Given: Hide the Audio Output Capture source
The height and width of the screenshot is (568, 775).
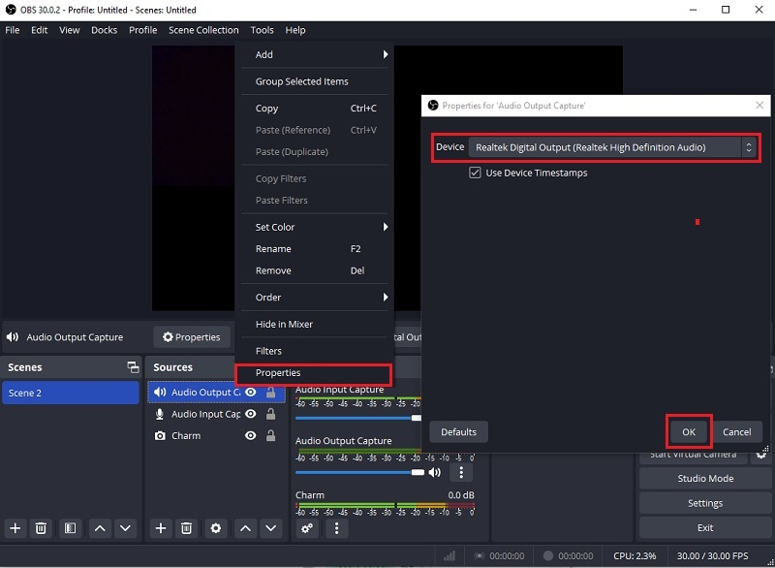Looking at the screenshot, I should pos(251,392).
